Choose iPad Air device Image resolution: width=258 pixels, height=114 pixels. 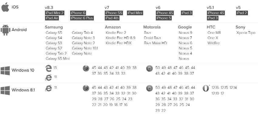pyautogui.click(x=52, y=18)
